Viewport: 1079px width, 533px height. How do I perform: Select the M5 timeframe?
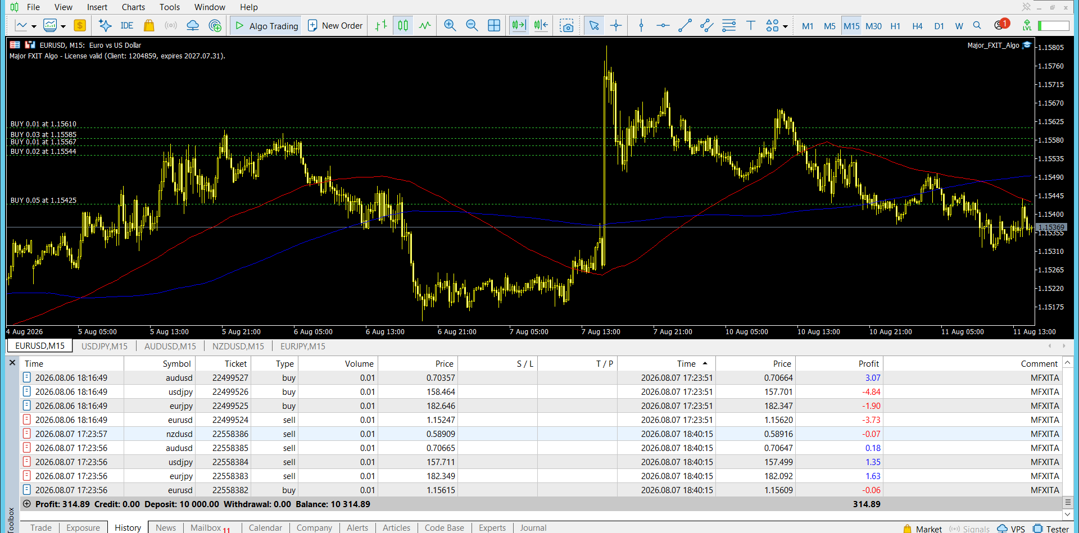coord(829,26)
